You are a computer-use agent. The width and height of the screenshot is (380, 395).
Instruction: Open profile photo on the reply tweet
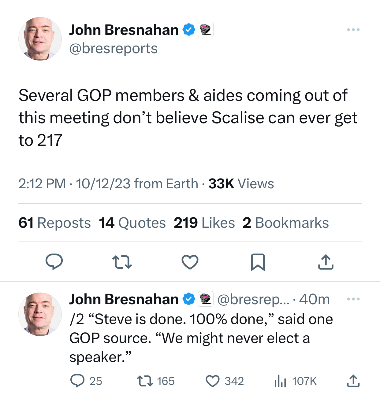pyautogui.click(x=40, y=314)
